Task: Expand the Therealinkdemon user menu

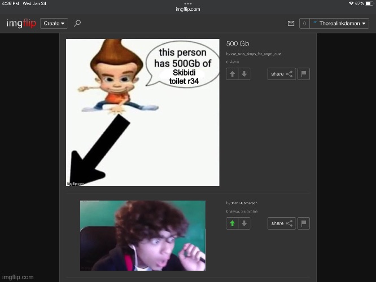Action: click(x=339, y=24)
